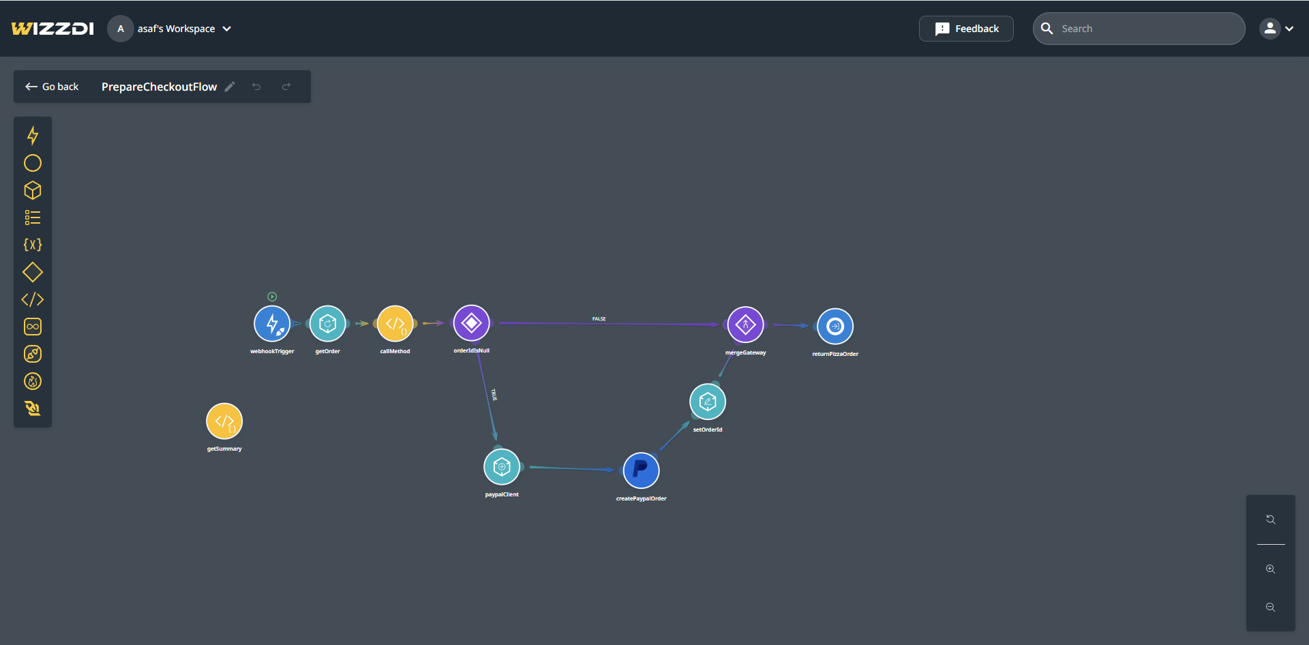Click the webhookTrigger node
This screenshot has height=645, width=1309.
(x=272, y=324)
